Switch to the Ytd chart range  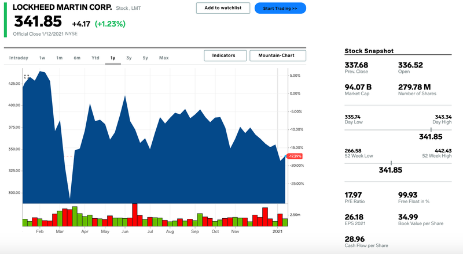tap(95, 58)
